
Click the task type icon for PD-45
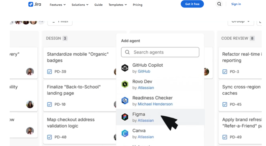225,104
